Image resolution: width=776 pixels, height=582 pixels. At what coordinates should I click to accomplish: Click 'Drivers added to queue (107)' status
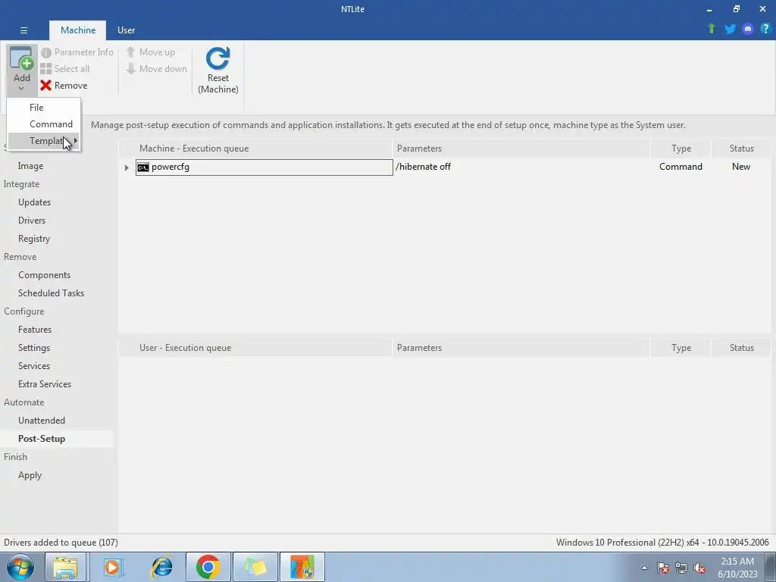click(x=61, y=543)
